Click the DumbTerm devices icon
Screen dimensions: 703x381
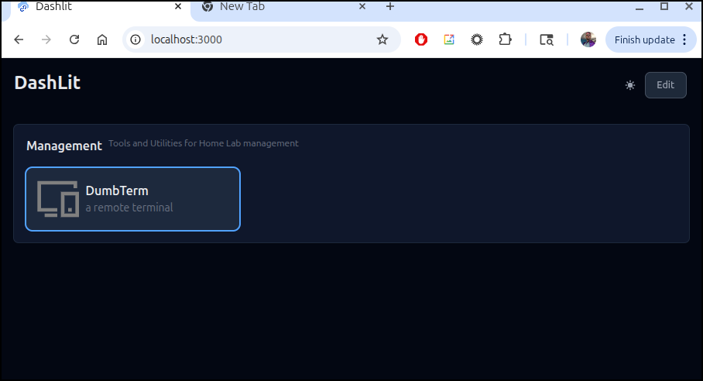pyautogui.click(x=58, y=199)
